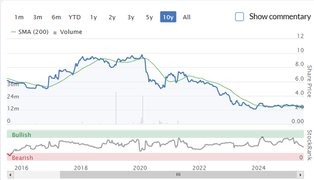Choose the YTD time range

point(75,17)
